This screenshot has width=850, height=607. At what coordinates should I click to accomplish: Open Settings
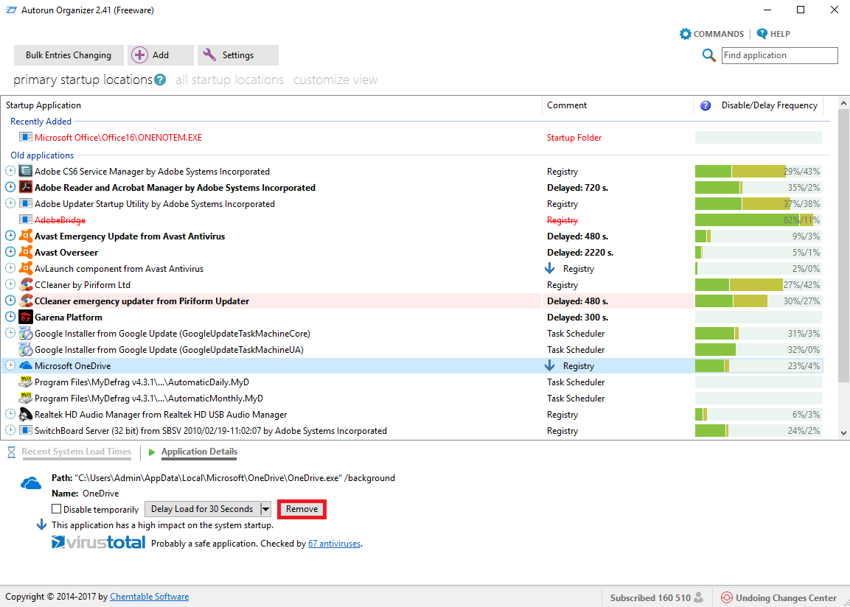(237, 55)
